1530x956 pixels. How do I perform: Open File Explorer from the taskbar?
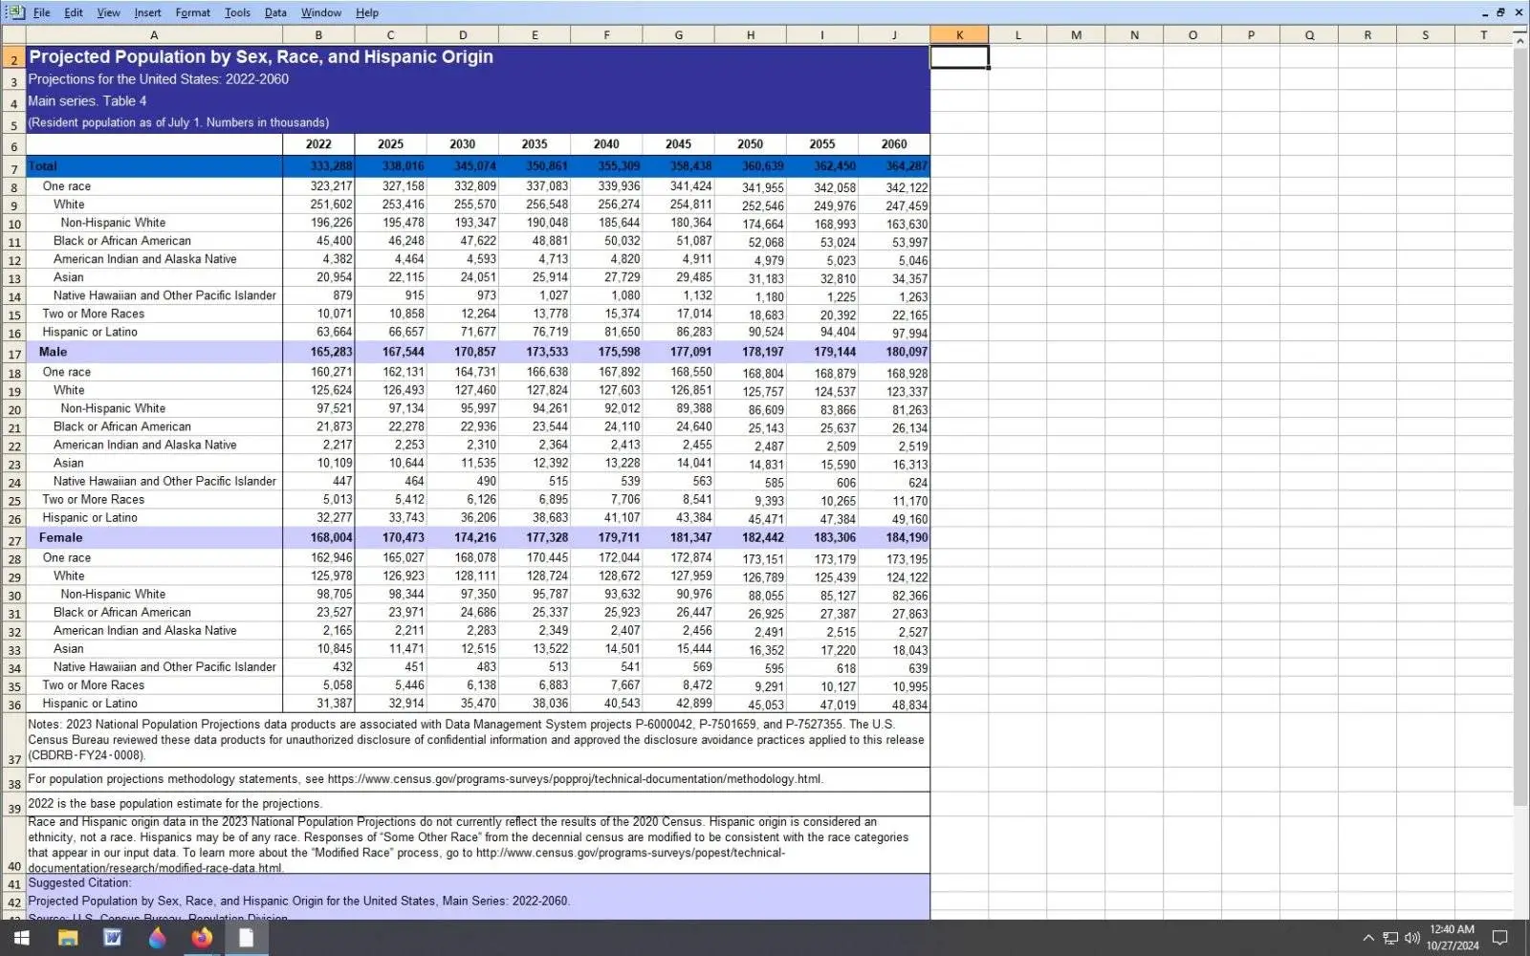(66, 938)
